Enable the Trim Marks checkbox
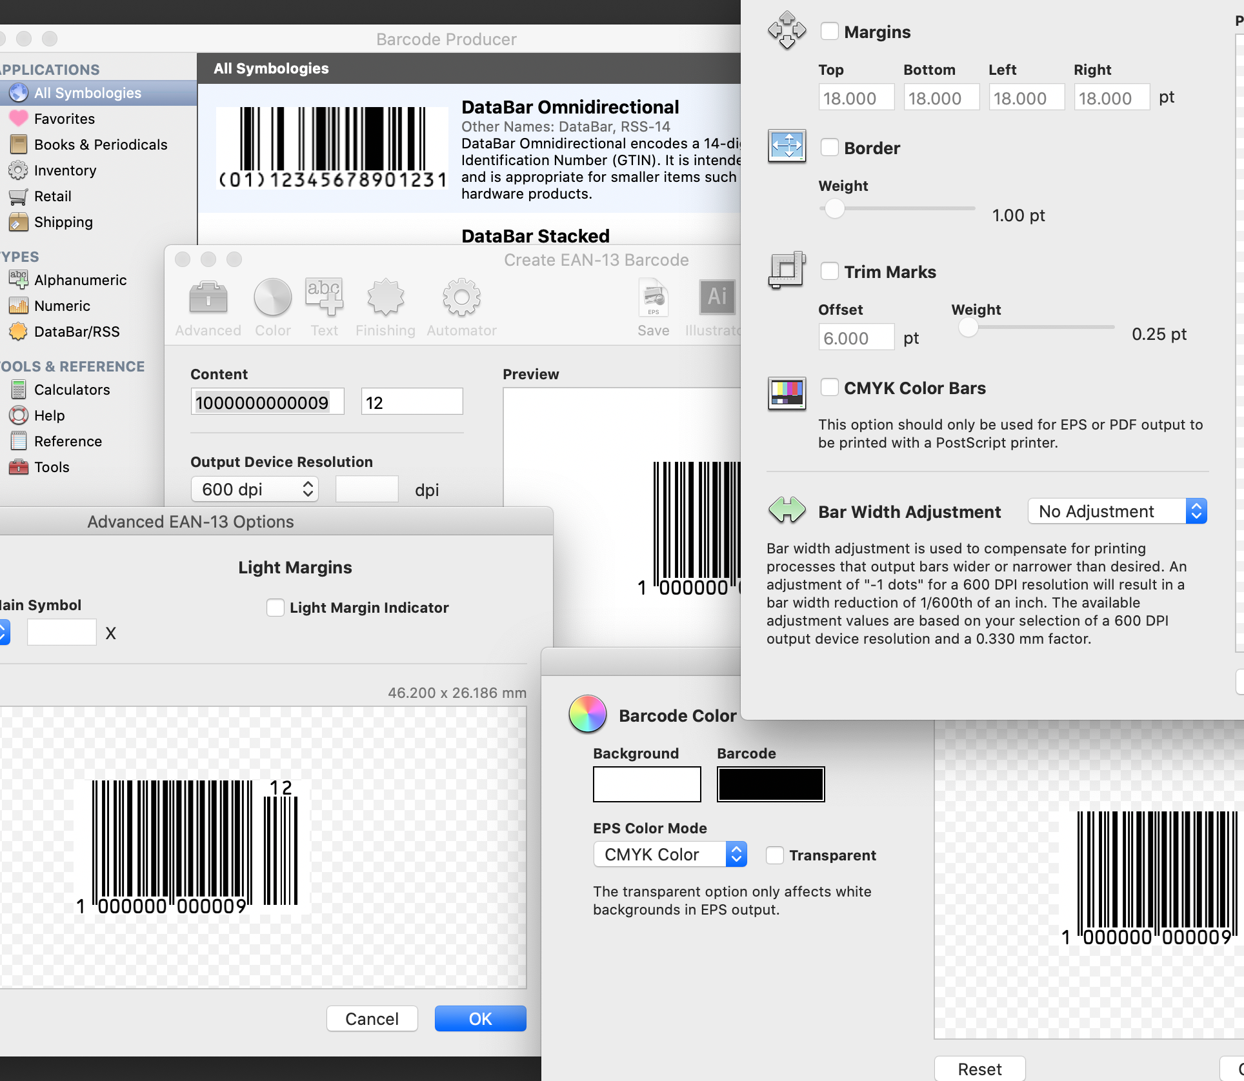The height and width of the screenshot is (1081, 1244). (x=830, y=271)
